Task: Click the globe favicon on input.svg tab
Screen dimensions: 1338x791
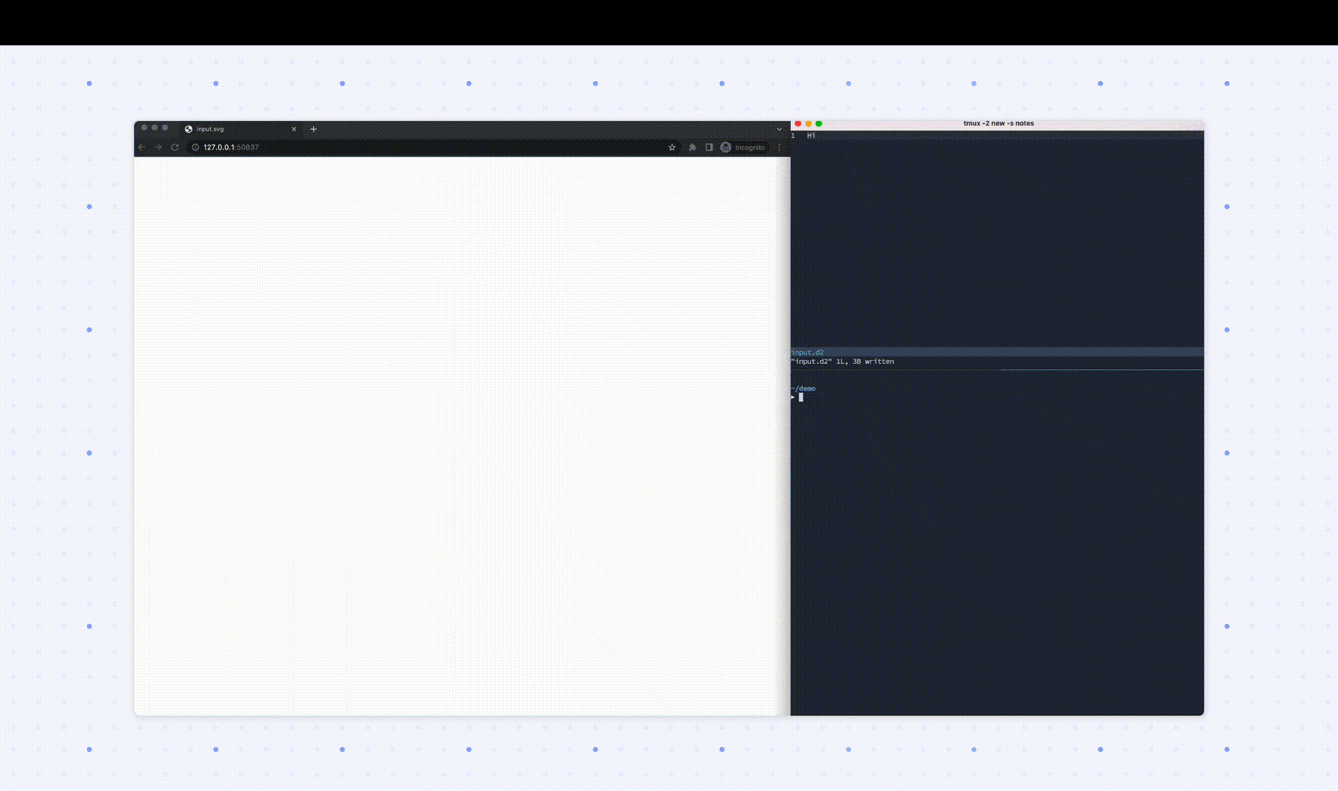Action: 189,129
